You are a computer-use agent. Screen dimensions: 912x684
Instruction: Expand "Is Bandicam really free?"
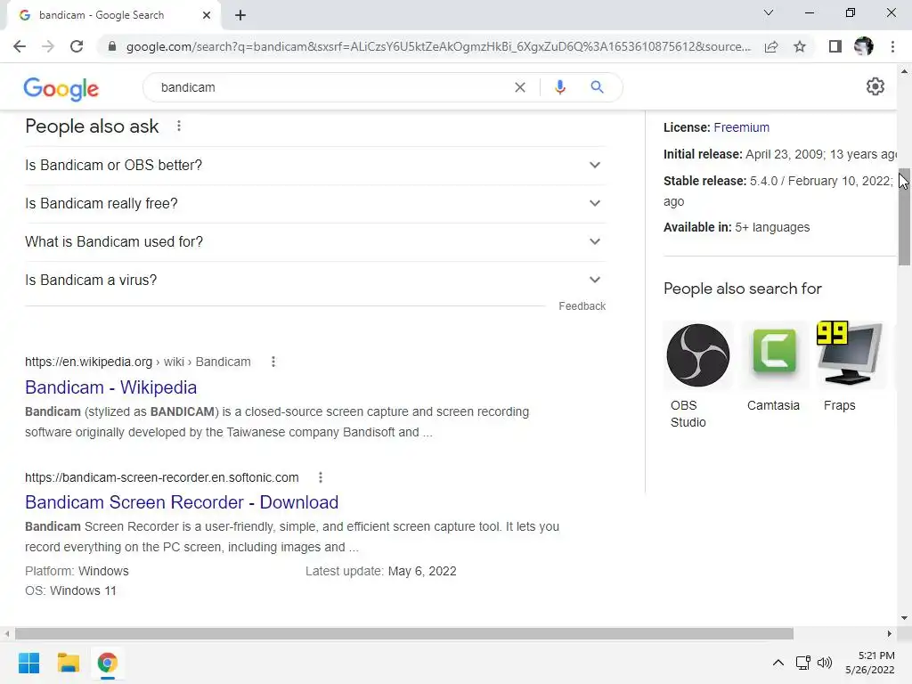[x=315, y=204]
